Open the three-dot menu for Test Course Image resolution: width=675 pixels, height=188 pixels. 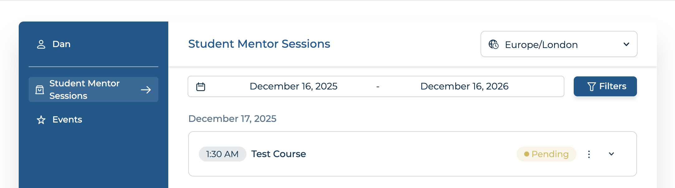pos(589,154)
